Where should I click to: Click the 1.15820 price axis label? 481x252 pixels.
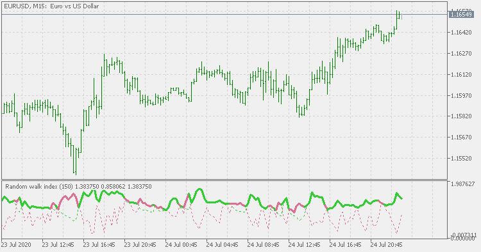click(461, 116)
